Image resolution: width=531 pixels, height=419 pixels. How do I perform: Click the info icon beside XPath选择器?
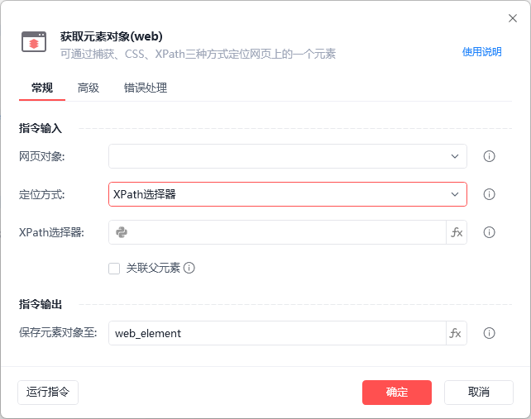(x=489, y=232)
